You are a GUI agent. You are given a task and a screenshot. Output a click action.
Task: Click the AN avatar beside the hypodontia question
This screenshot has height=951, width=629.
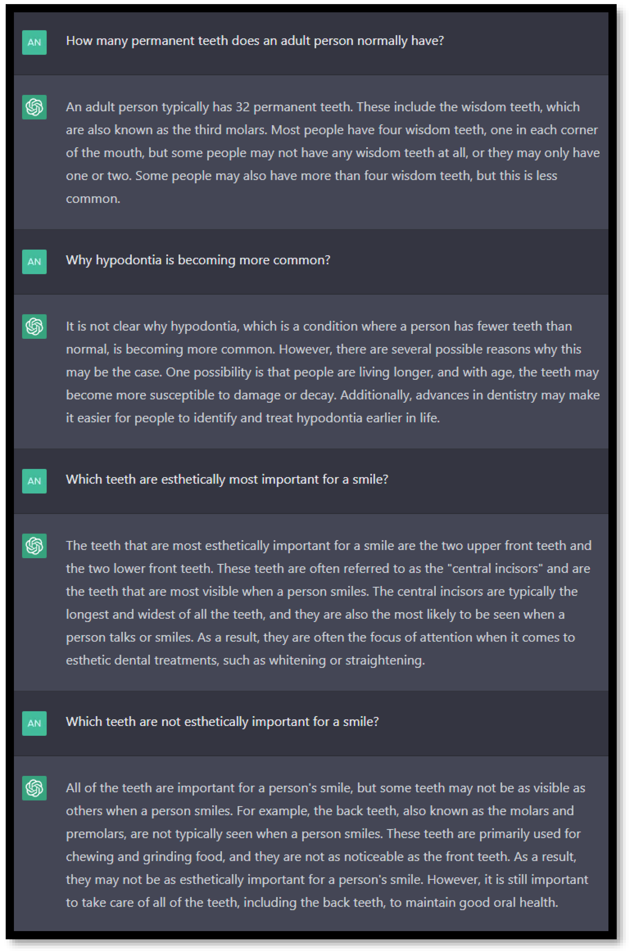click(34, 262)
